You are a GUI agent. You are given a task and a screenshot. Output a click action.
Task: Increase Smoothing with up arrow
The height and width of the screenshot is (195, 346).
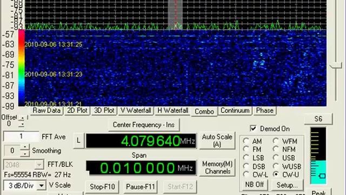[x=25, y=147]
